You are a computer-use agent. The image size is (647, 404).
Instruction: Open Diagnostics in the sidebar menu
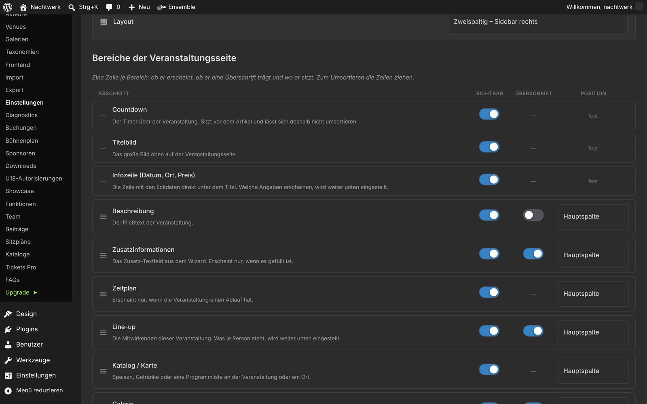(21, 115)
